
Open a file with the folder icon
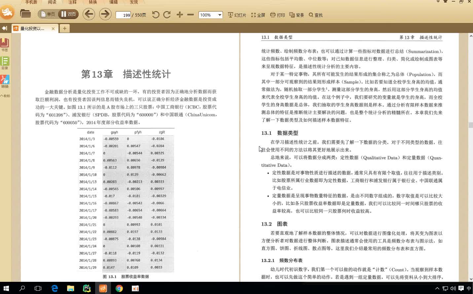tap(25, 14)
